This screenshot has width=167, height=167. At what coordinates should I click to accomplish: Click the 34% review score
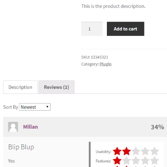157,127
